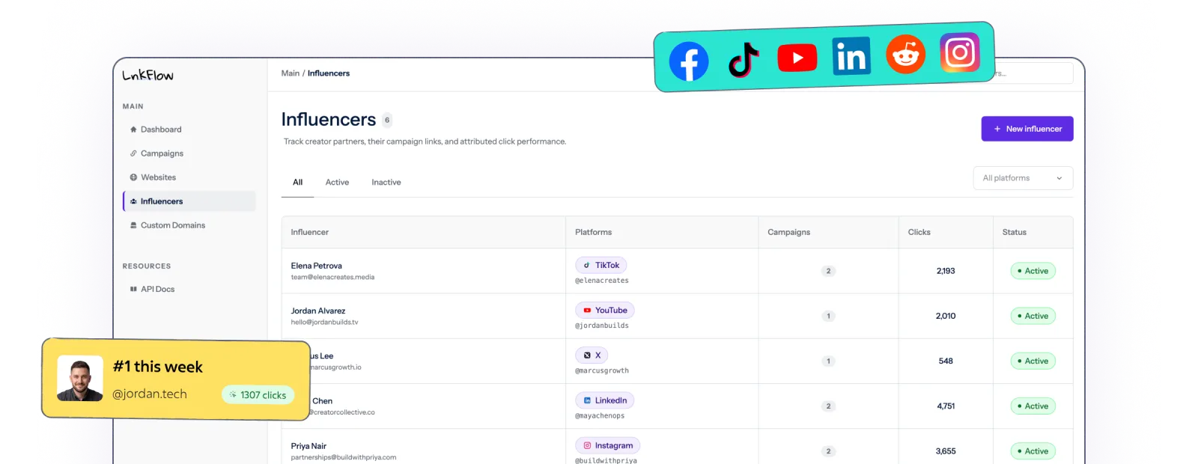Click the Reddit logo in the banner
The image size is (1198, 464).
coord(906,54)
